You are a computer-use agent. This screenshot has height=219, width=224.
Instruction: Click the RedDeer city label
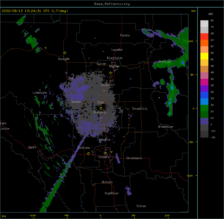[x=114, y=66]
